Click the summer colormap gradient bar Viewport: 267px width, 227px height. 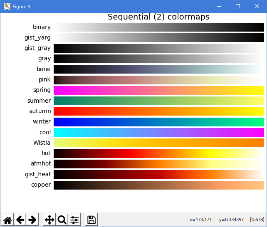pyautogui.click(x=159, y=101)
